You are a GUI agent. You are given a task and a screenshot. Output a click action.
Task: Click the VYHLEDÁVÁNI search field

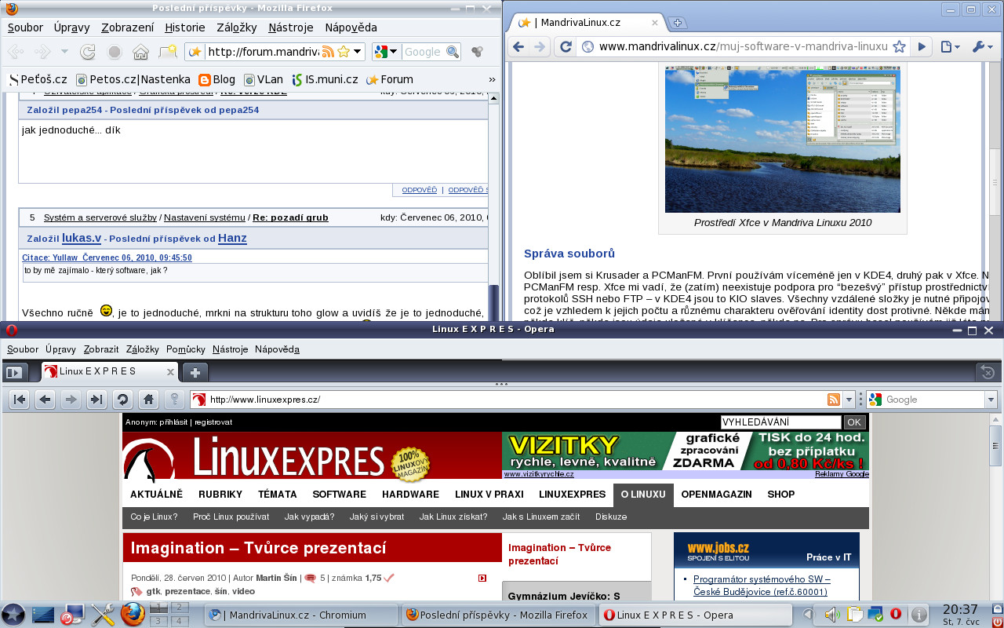click(780, 422)
